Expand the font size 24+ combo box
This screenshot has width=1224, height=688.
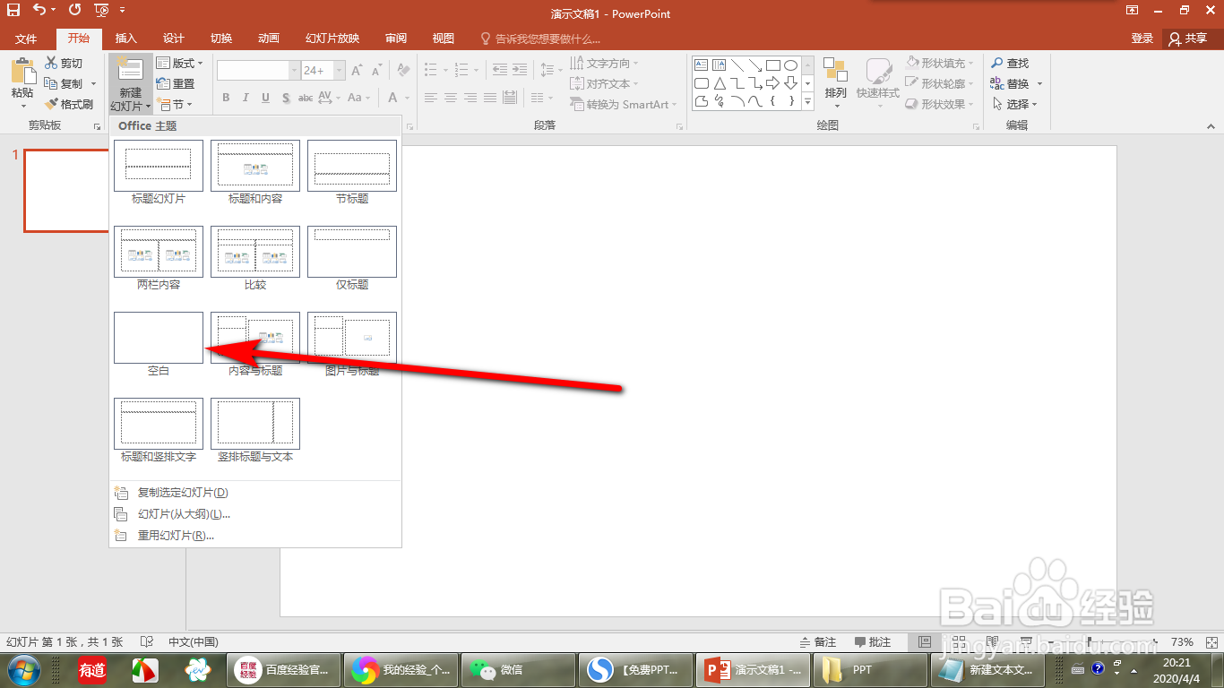point(340,71)
